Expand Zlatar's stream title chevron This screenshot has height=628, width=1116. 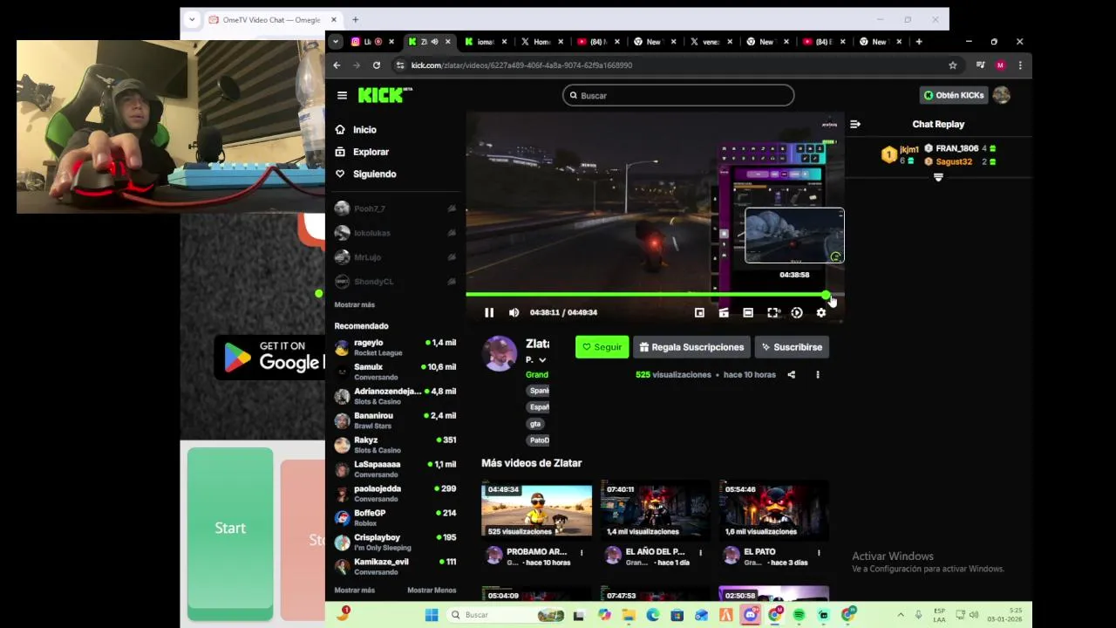[x=541, y=359]
